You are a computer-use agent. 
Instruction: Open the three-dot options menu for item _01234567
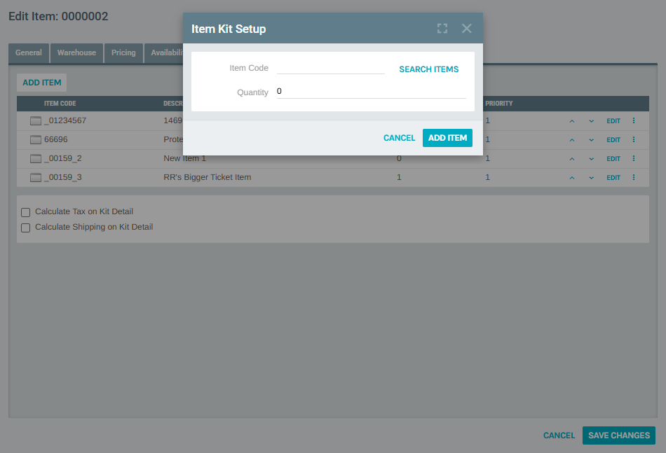click(633, 120)
